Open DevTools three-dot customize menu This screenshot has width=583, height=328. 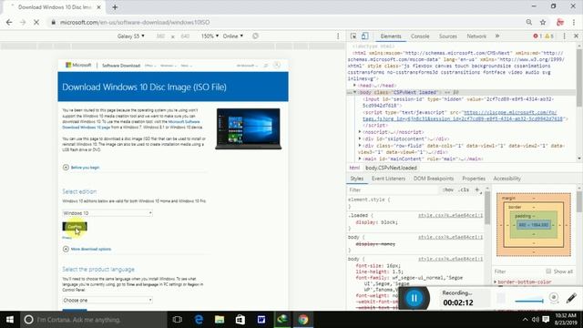click(564, 36)
